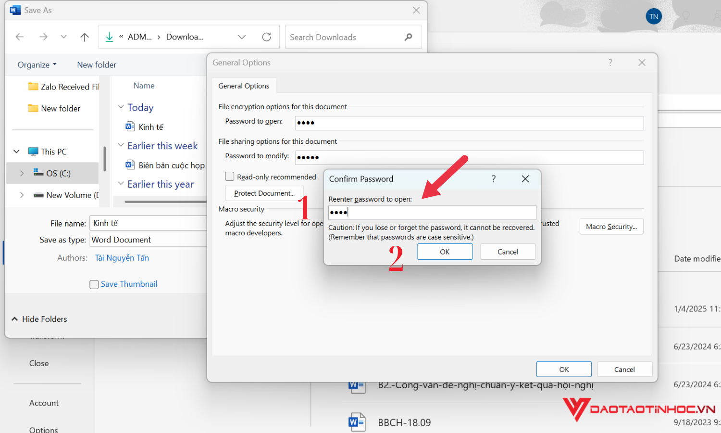The height and width of the screenshot is (433, 721).
Task: Click the Biên bản cuộc họp Word icon
Action: point(130,165)
